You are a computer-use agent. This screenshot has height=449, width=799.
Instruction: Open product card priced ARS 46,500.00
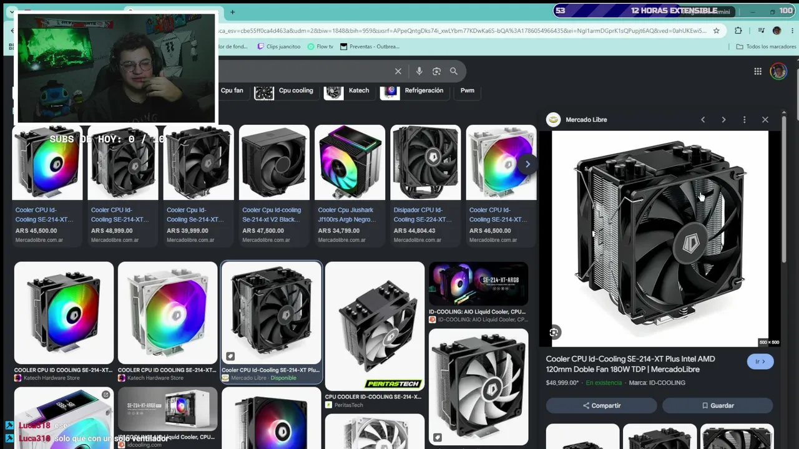[x=501, y=185]
